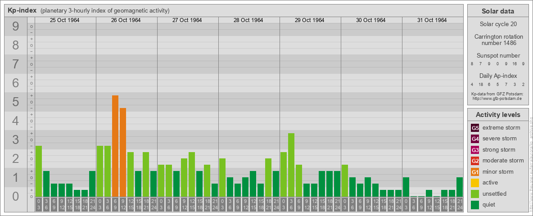Click the last bar of 31 Oct
The height and width of the screenshot is (216, 533).
(x=460, y=187)
